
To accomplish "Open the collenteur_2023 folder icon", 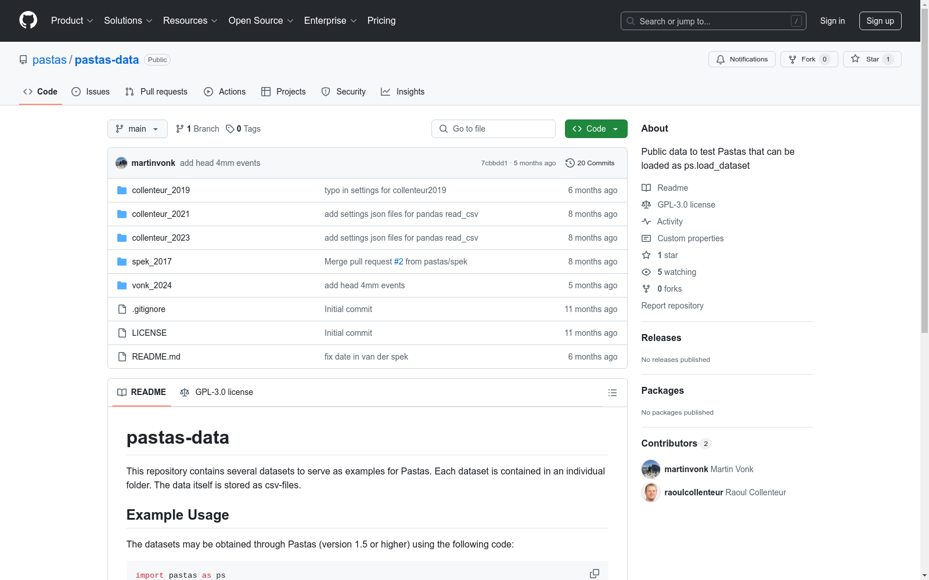I will tap(122, 238).
